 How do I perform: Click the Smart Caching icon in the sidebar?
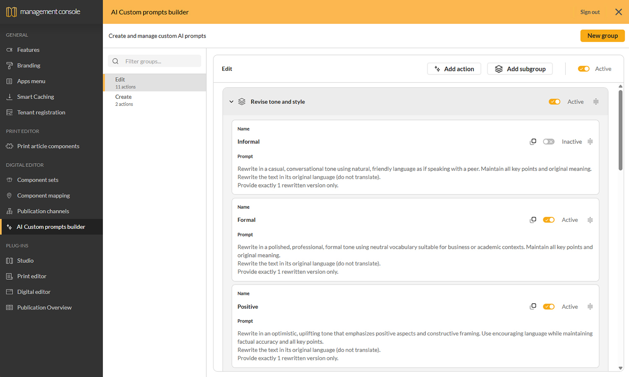9,96
